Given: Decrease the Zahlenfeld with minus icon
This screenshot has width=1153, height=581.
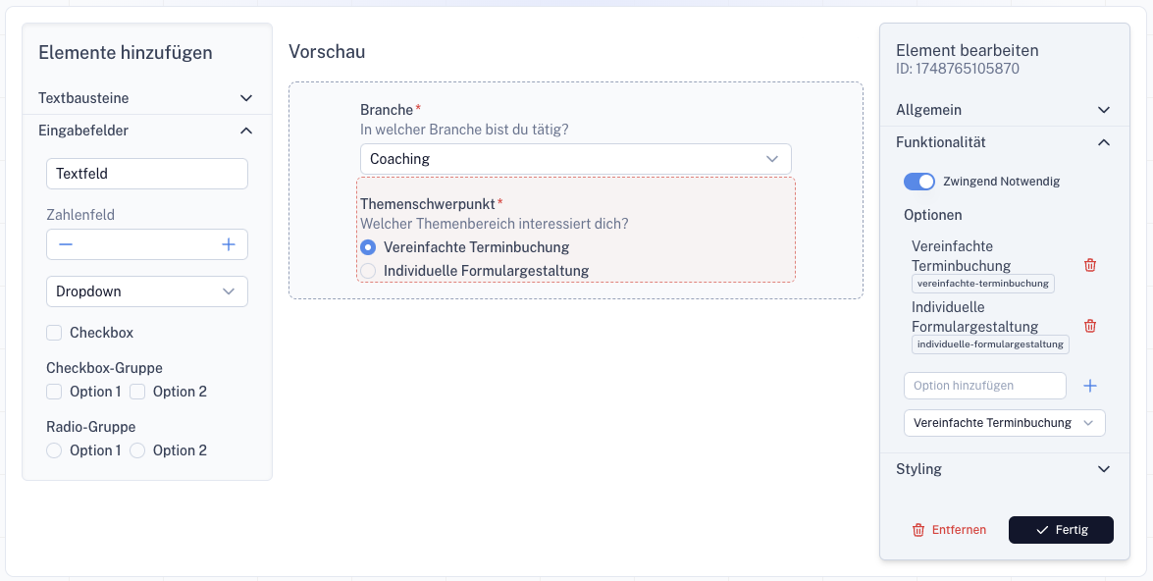Looking at the screenshot, I should tap(66, 244).
